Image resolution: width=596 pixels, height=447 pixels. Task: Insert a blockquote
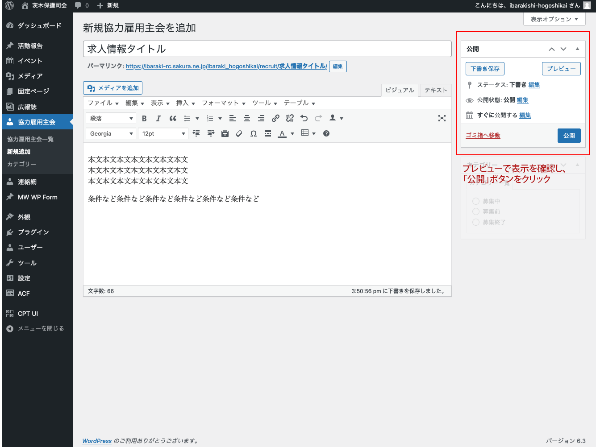172,118
